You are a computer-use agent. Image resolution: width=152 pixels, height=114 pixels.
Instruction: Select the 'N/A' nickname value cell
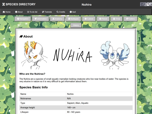(99, 99)
